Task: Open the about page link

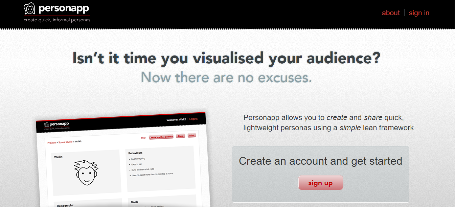Action: 391,13
